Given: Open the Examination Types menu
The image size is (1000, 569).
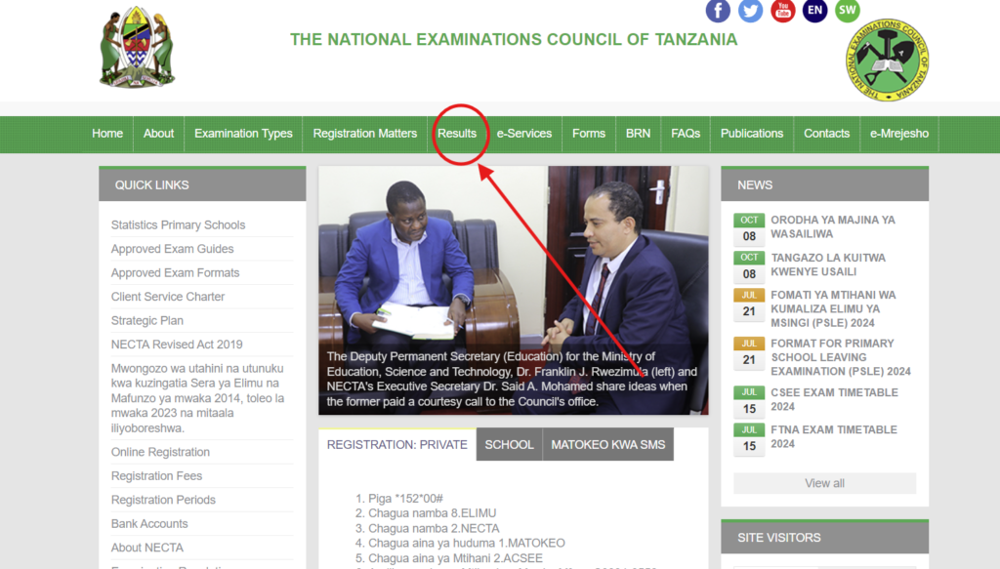Looking at the screenshot, I should pos(243,134).
